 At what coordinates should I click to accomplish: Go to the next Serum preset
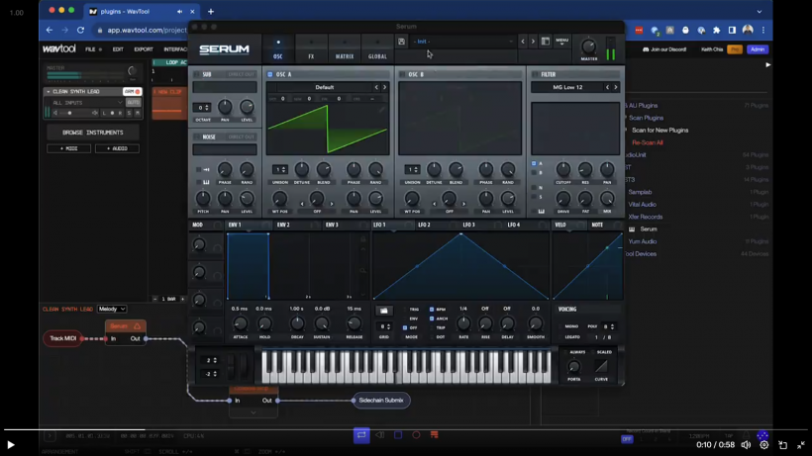[x=533, y=42]
